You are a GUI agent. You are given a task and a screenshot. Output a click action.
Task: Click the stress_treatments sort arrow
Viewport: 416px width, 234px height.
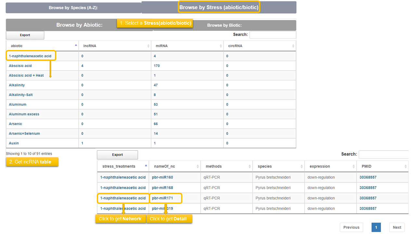[146, 166]
